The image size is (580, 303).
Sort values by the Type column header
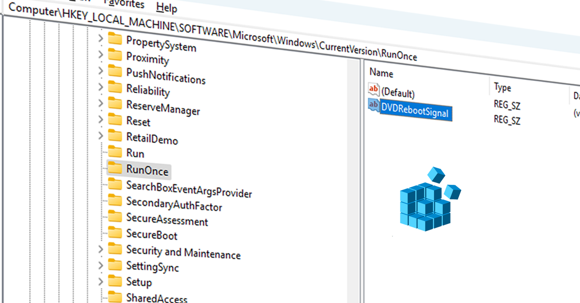[503, 87]
